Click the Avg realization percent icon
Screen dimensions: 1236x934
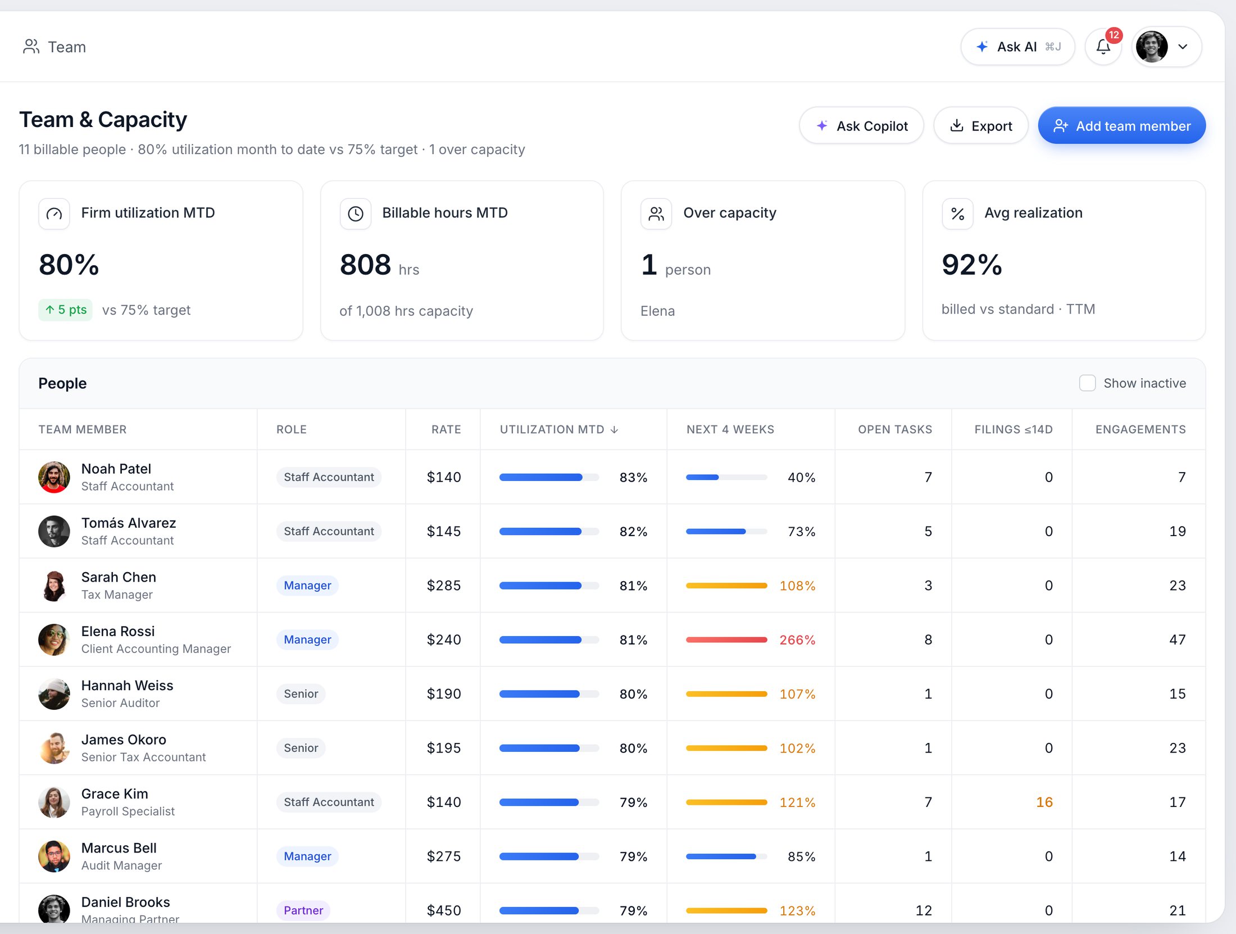pyautogui.click(x=957, y=214)
